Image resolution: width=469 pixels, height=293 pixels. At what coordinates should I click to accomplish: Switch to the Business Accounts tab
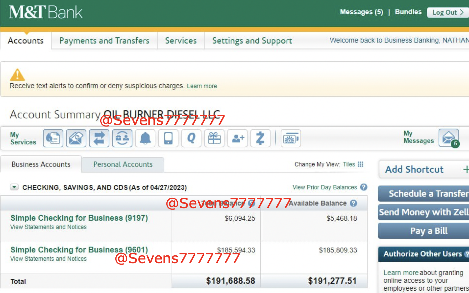[x=41, y=164]
